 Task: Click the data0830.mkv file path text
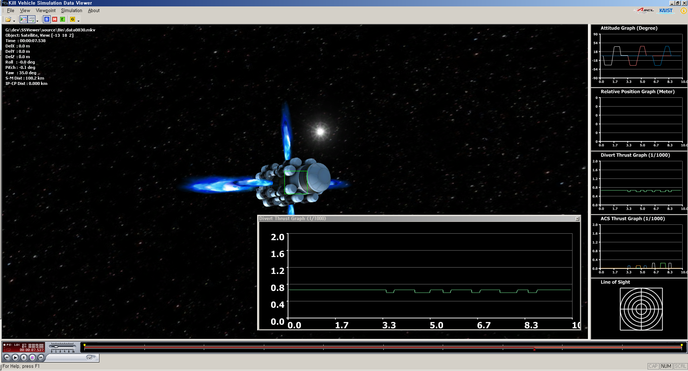click(50, 30)
